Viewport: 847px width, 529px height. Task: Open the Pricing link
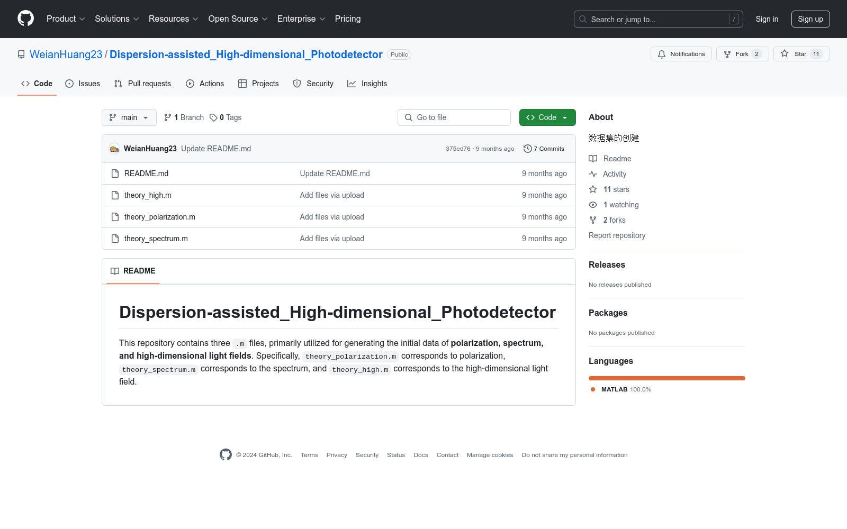pyautogui.click(x=348, y=19)
